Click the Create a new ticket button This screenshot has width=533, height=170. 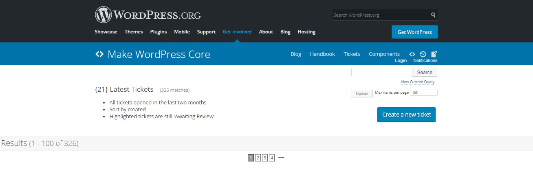pyautogui.click(x=406, y=115)
